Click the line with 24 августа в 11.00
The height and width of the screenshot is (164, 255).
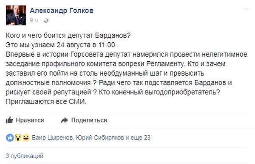point(62,45)
